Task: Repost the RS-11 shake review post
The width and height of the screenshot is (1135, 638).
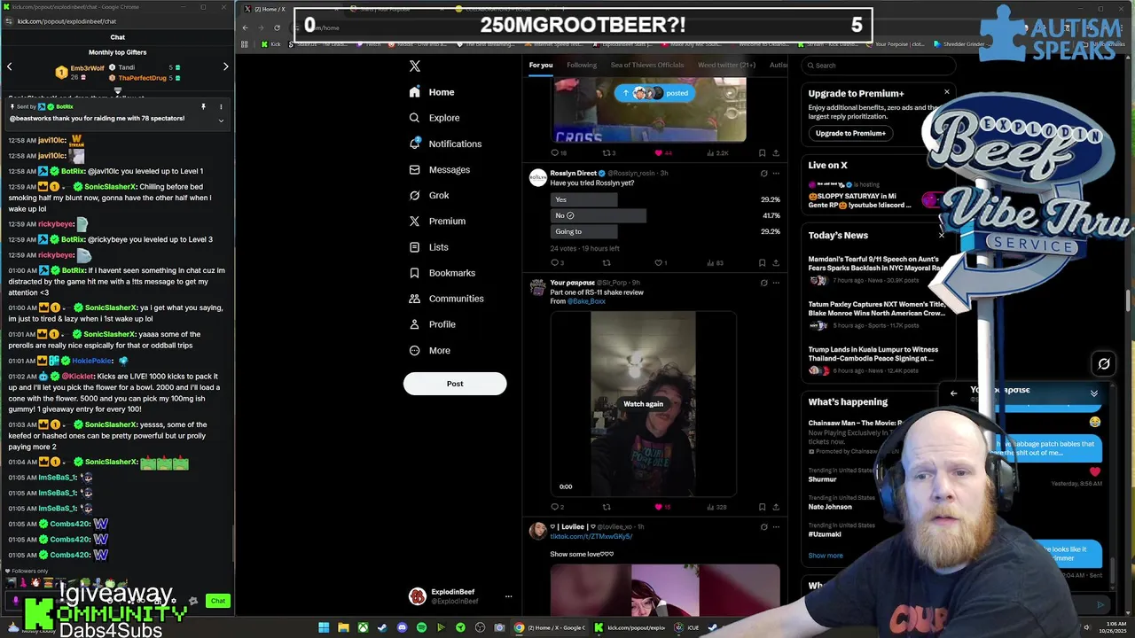Action: 607,507
